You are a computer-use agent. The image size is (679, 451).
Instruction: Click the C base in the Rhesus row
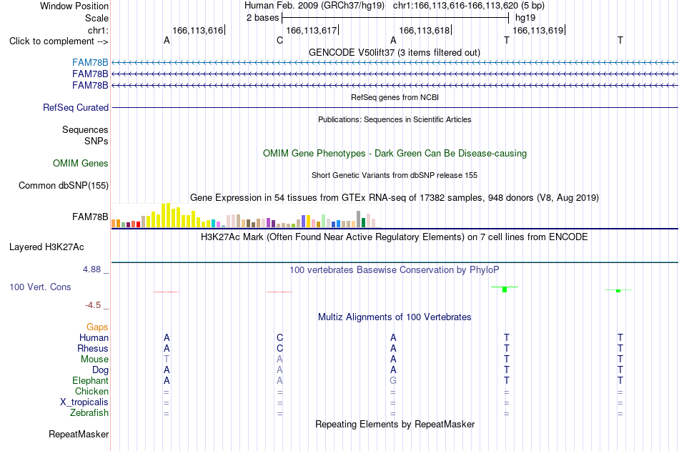pyautogui.click(x=279, y=348)
